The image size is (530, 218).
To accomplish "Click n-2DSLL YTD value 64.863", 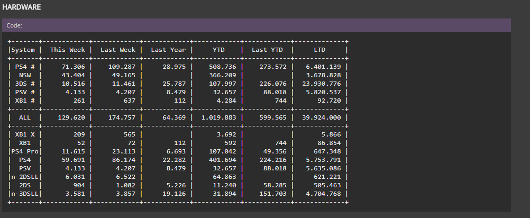I will [224, 177].
